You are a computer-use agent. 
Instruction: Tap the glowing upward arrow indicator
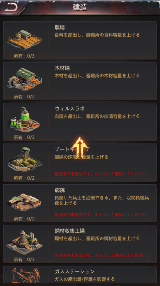[80, 147]
